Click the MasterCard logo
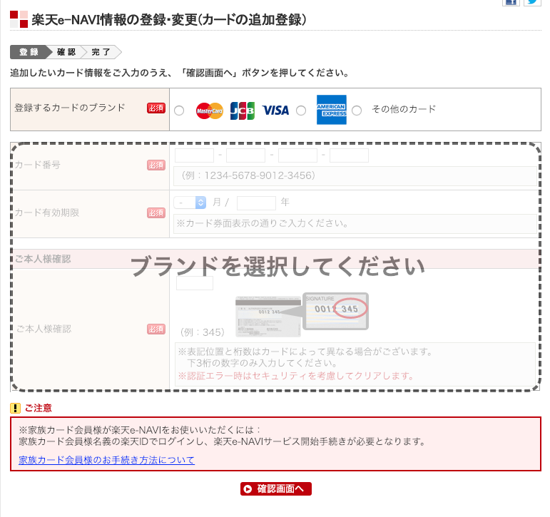The height and width of the screenshot is (517, 550). point(210,111)
